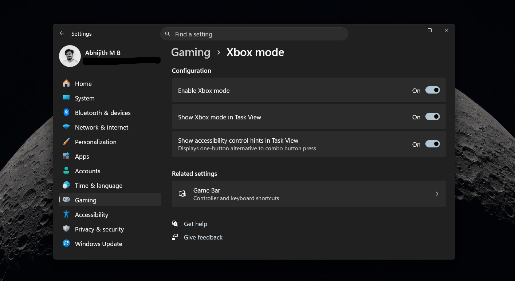515x281 pixels.
Task: Click Gaming breadcrumb link in header
Action: click(191, 52)
